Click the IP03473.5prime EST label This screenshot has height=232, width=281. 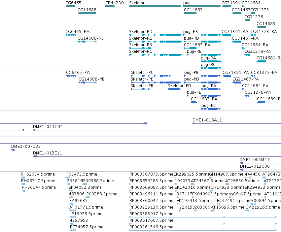point(81,174)
